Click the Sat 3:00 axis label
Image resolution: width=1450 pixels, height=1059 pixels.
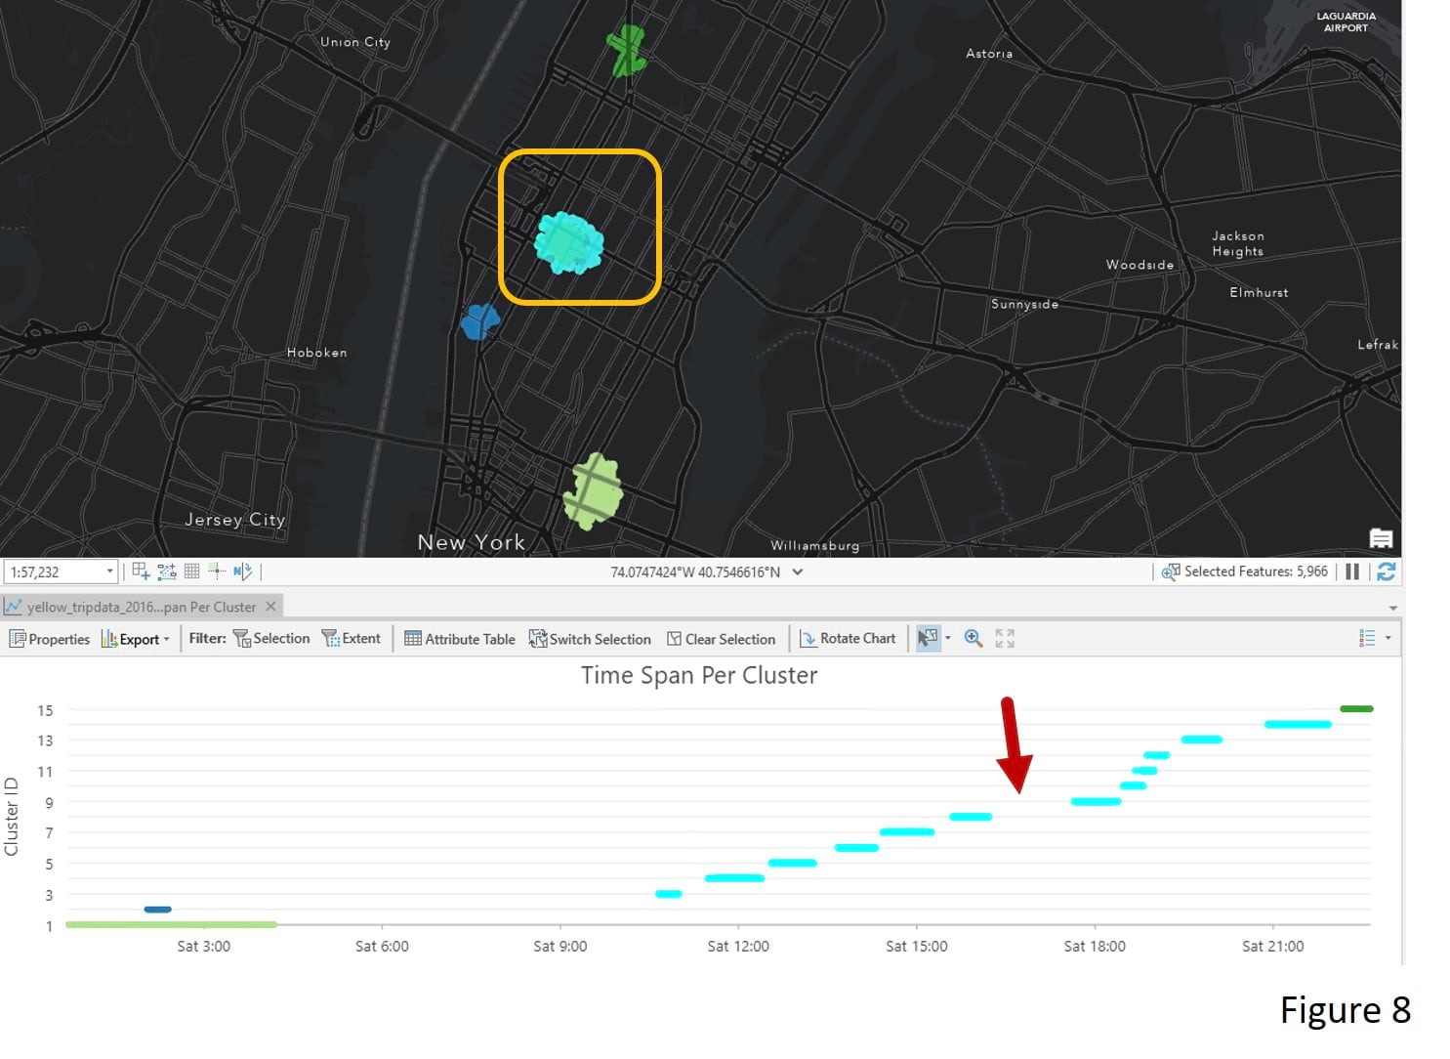(x=204, y=946)
